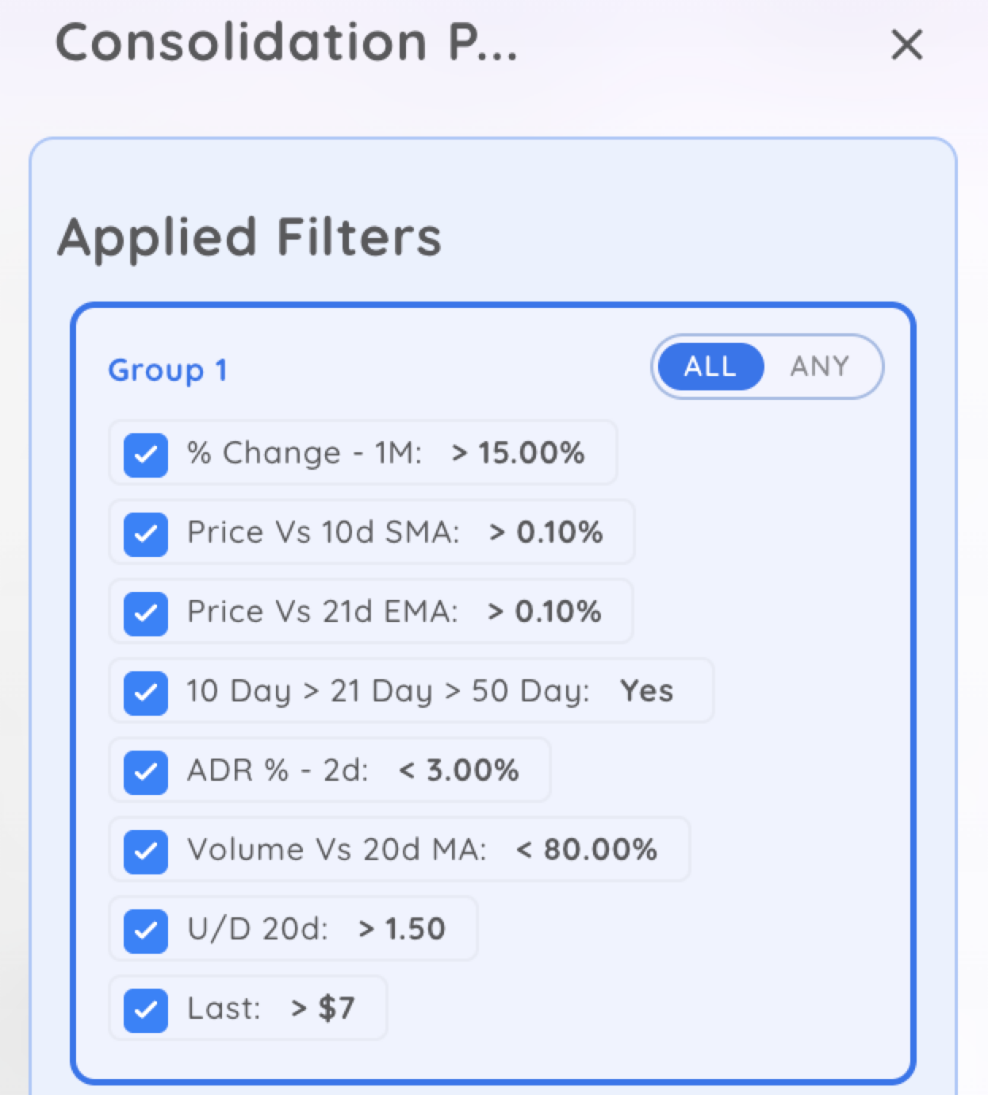This screenshot has width=988, height=1095.
Task: Click the > $7 Last price value
Action: 323,1009
